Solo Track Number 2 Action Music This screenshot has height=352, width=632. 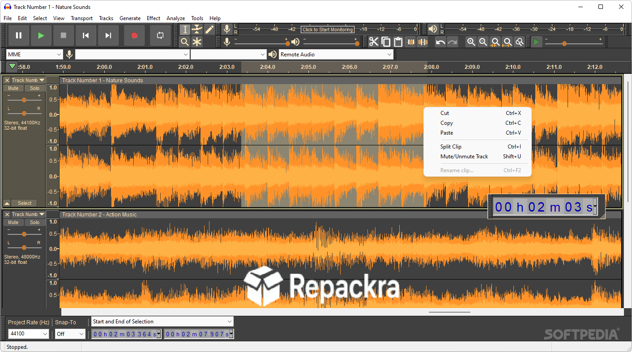click(x=35, y=222)
